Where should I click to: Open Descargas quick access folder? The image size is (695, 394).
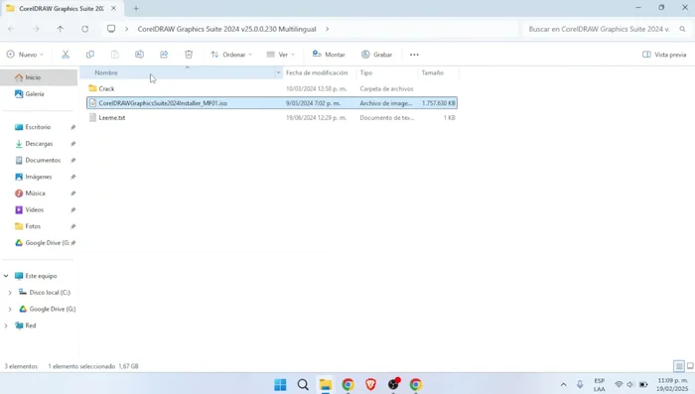click(39, 144)
